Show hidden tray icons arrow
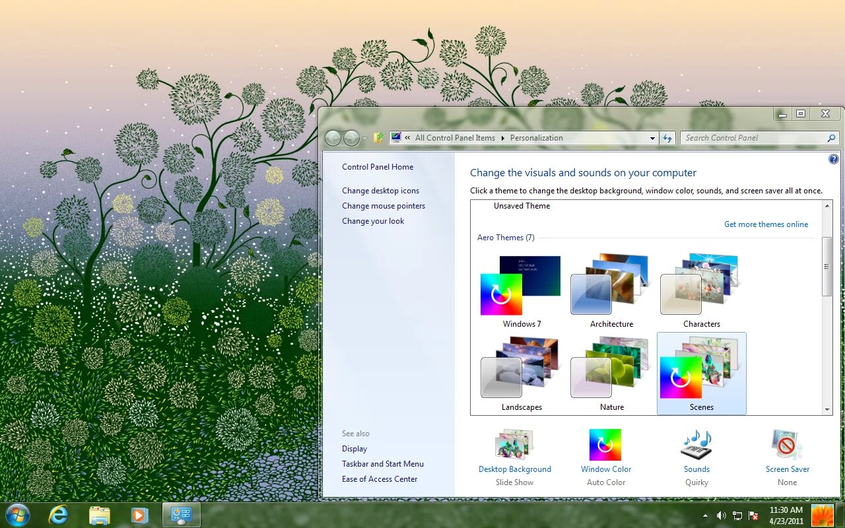 coord(705,515)
